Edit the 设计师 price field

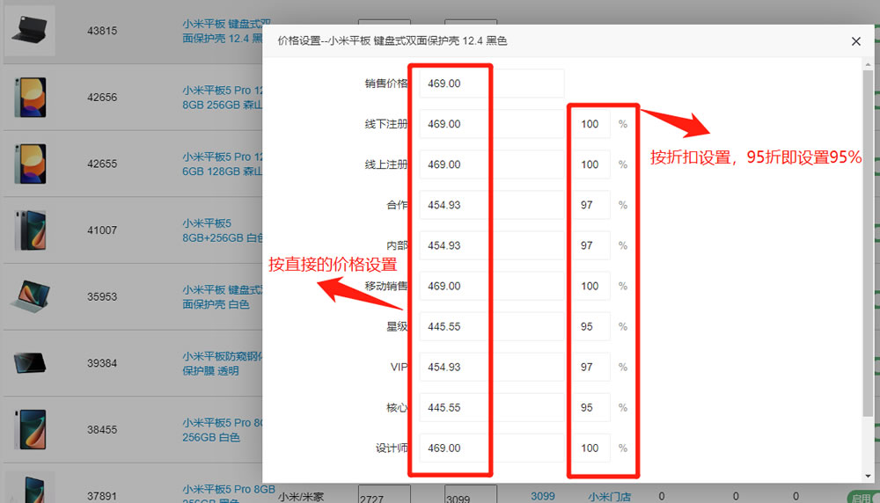[x=492, y=448]
